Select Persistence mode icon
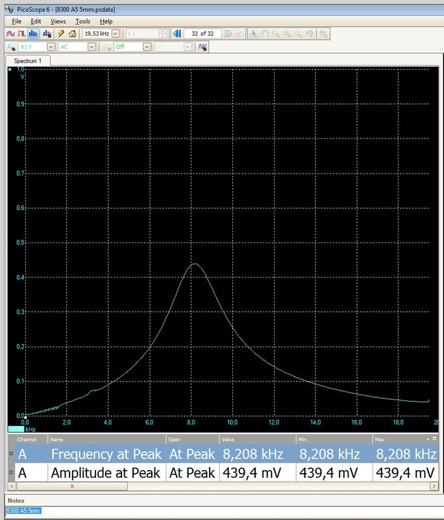444x520 pixels. pyautogui.click(x=21, y=34)
